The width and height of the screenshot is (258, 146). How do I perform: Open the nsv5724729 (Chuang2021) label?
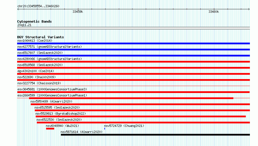(x=124, y=126)
